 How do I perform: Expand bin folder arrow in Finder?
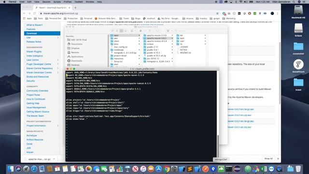[x=205, y=35]
